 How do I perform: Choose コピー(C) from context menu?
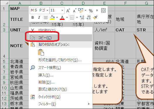(61, 38)
